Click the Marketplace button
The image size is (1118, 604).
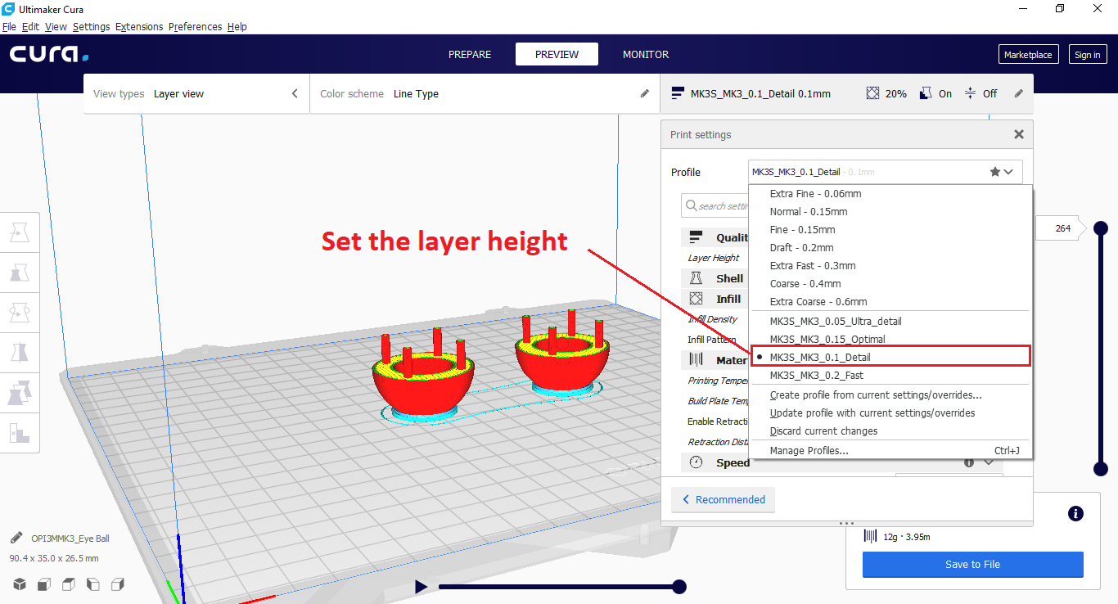pos(1029,55)
